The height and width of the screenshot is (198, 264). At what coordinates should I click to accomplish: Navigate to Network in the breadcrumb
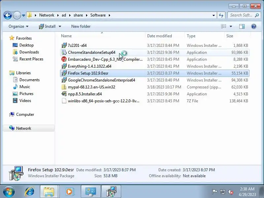(47, 15)
